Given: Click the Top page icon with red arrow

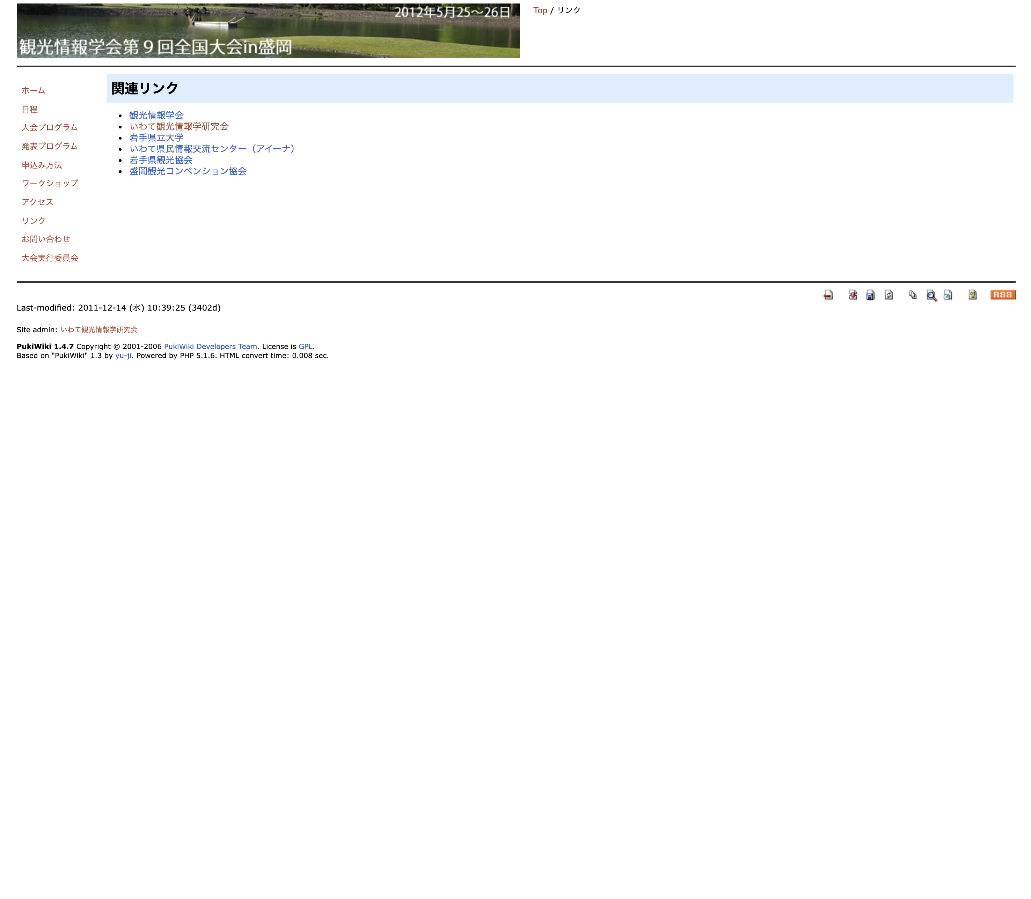Looking at the screenshot, I should point(828,295).
